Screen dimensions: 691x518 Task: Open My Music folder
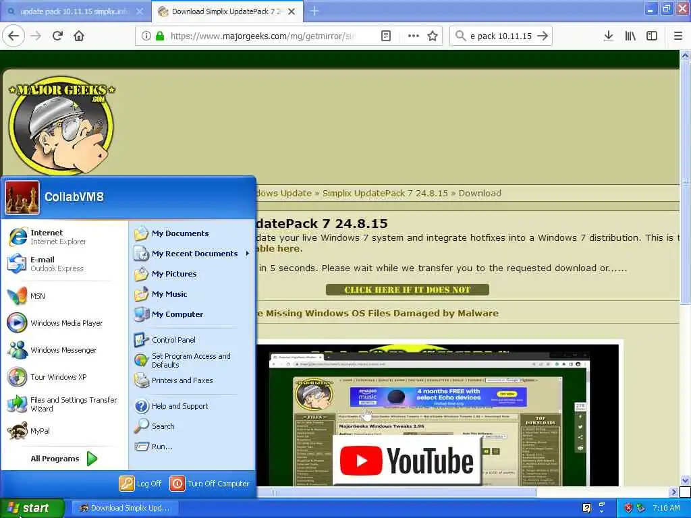[192, 294]
